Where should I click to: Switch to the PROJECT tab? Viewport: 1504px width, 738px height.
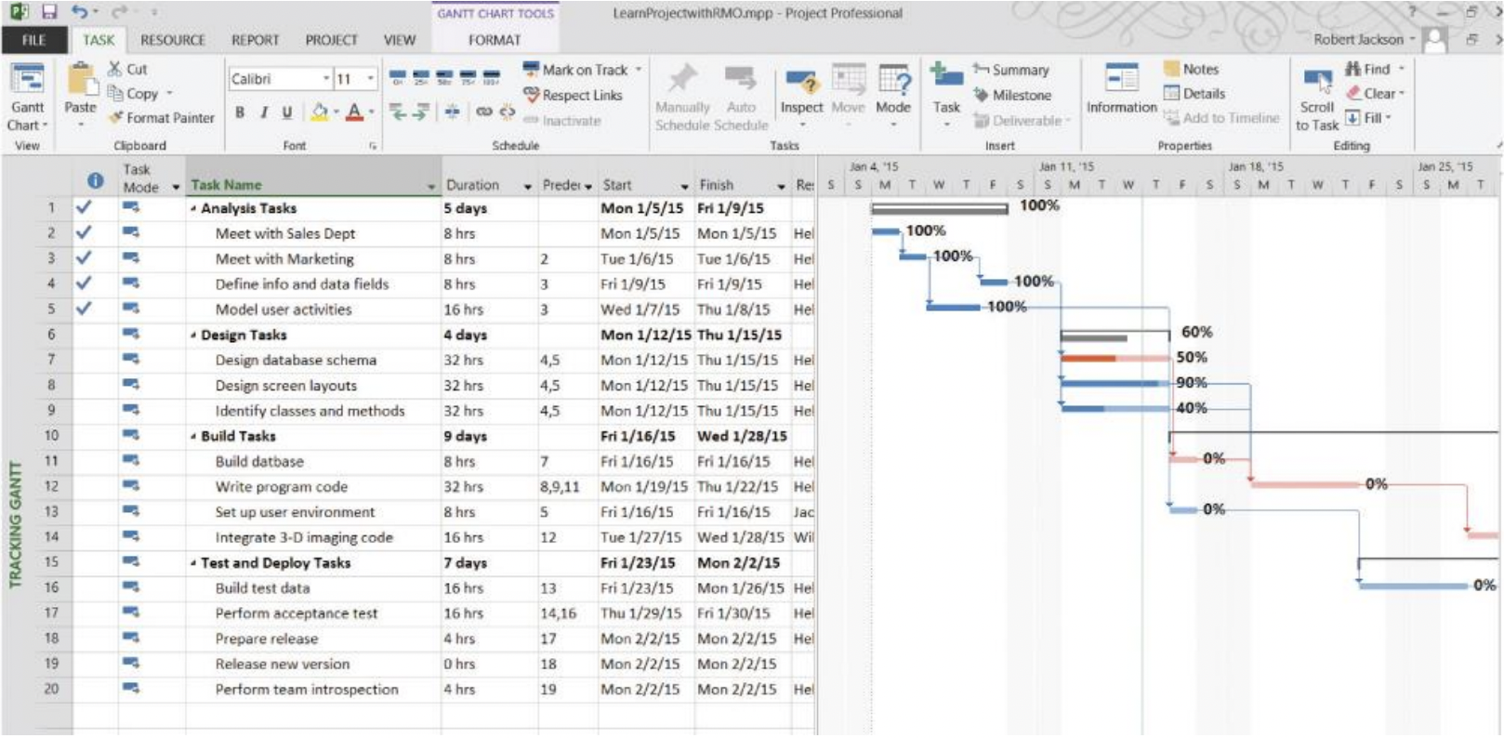[331, 40]
